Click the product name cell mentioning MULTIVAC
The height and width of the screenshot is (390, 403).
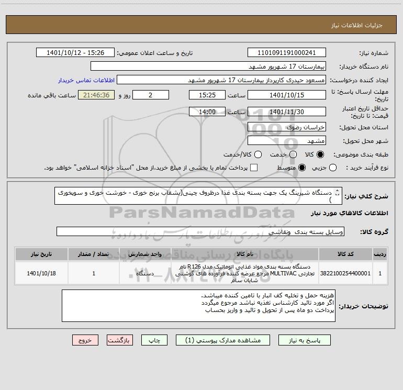(245, 273)
